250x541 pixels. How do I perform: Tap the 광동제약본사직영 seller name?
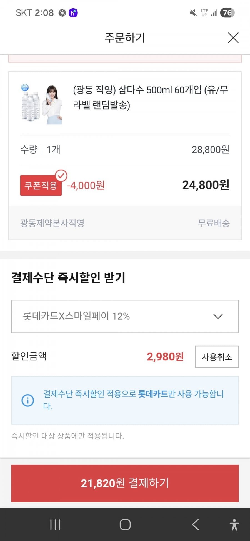tap(52, 223)
